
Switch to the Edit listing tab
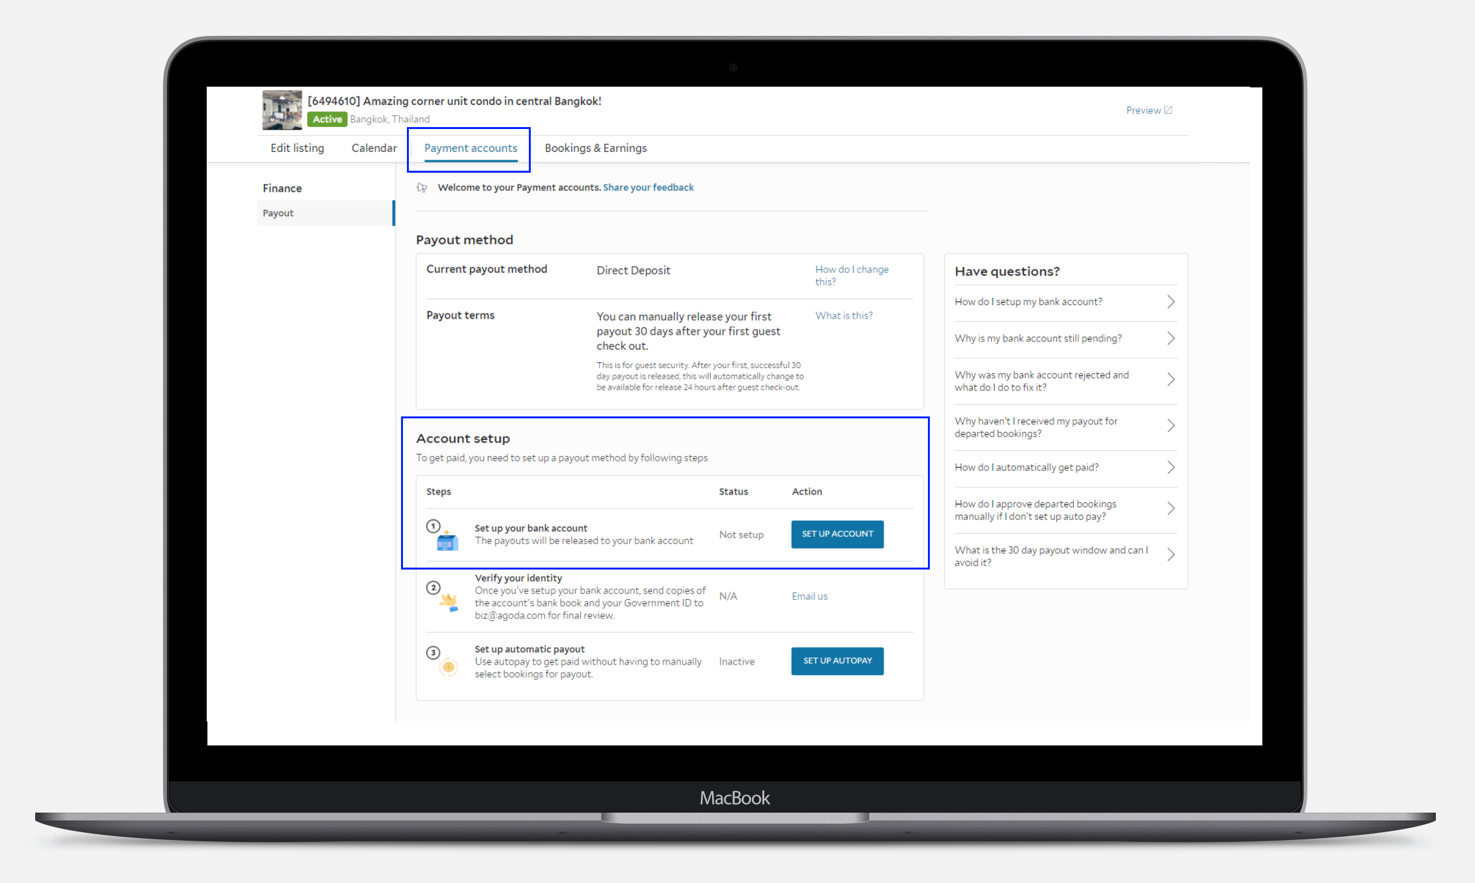297,148
